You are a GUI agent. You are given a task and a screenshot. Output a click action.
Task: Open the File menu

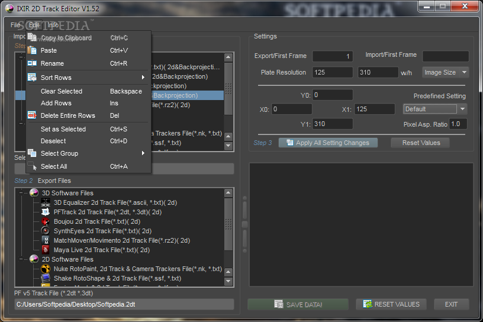pyautogui.click(x=15, y=25)
